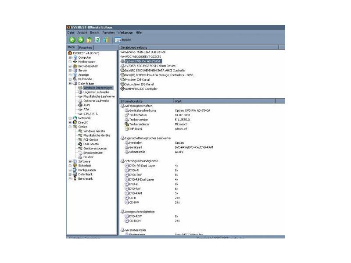
Task: Open the Werkzeuge menu
Action: click(x=125, y=32)
